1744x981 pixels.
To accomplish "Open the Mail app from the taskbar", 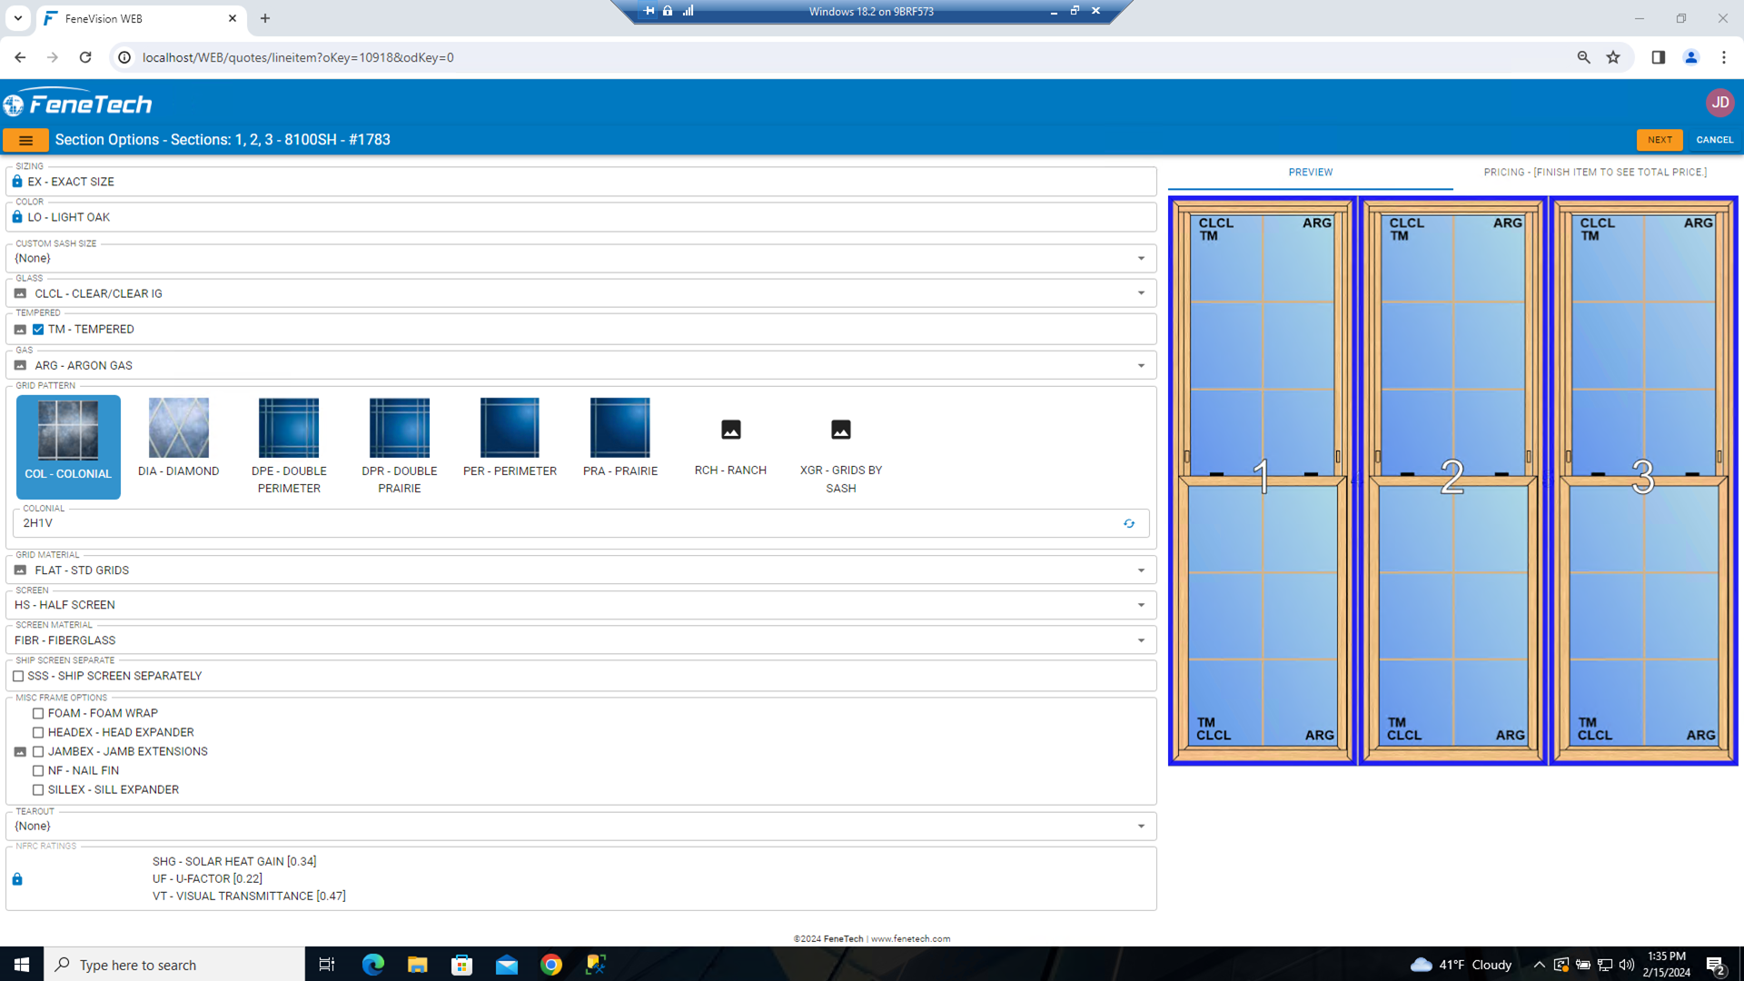I will tap(506, 965).
